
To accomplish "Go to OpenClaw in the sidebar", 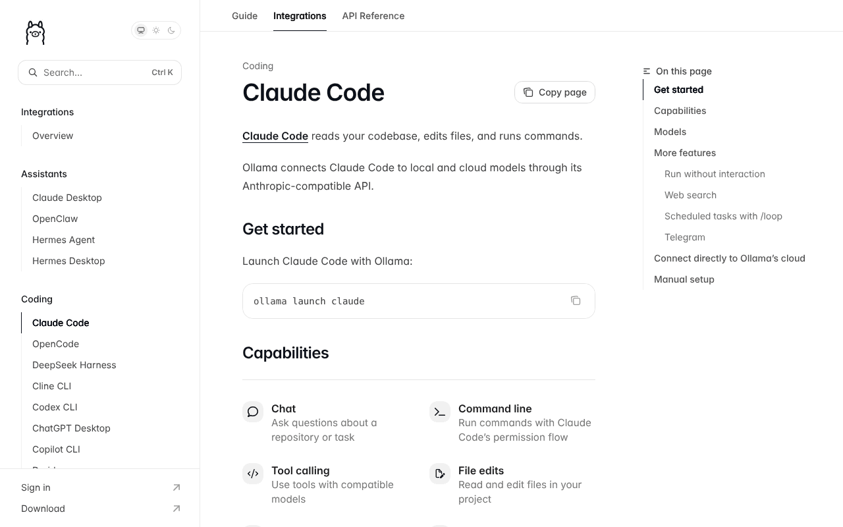I will [x=55, y=219].
